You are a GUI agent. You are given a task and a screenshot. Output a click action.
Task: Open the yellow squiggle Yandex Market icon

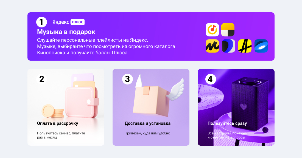212,46
